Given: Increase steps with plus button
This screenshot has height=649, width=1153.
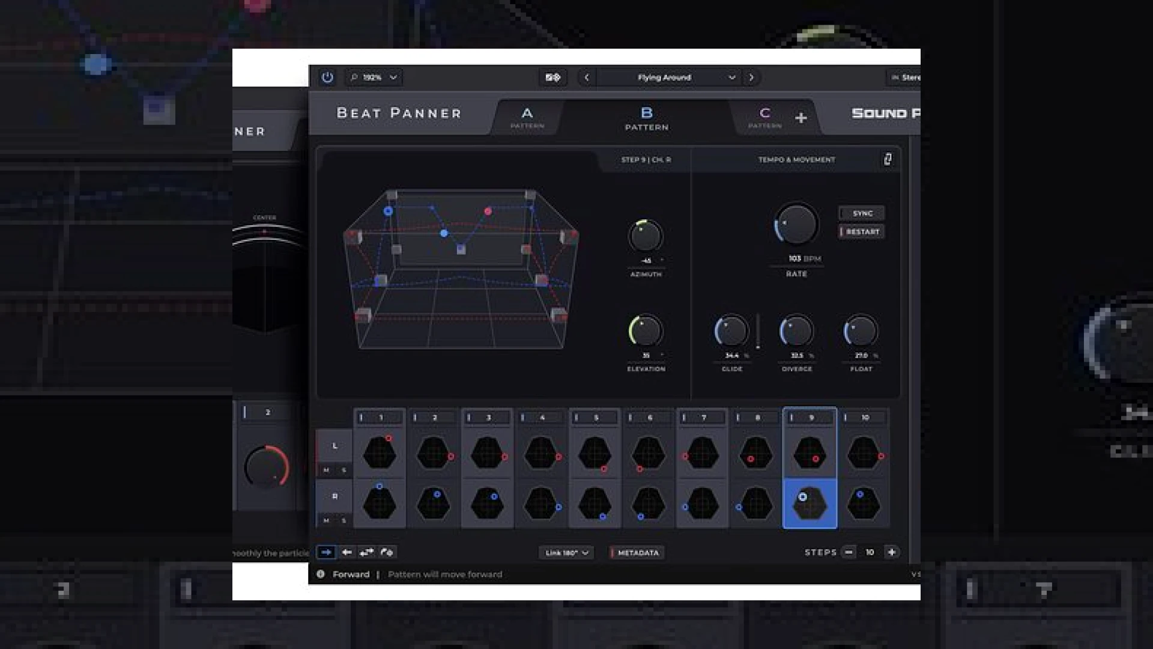Looking at the screenshot, I should click(x=892, y=552).
